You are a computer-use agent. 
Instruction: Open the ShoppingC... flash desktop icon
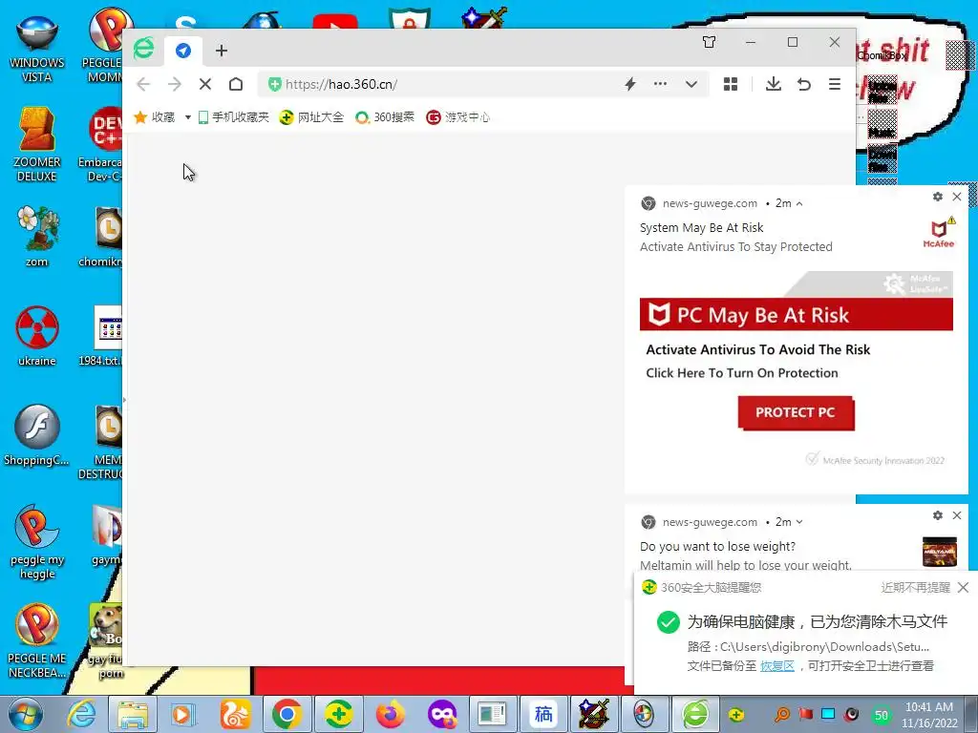tap(37, 435)
